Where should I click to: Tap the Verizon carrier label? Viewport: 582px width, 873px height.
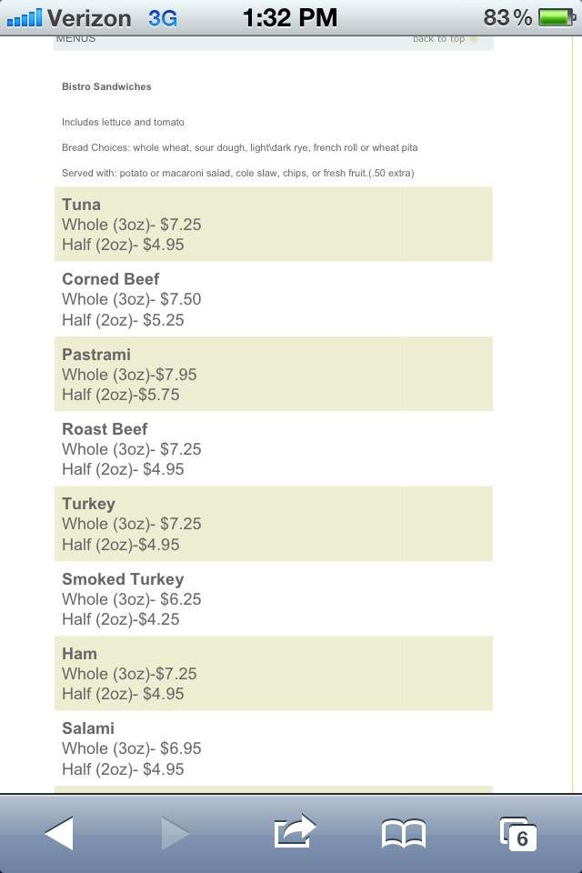coord(89,17)
